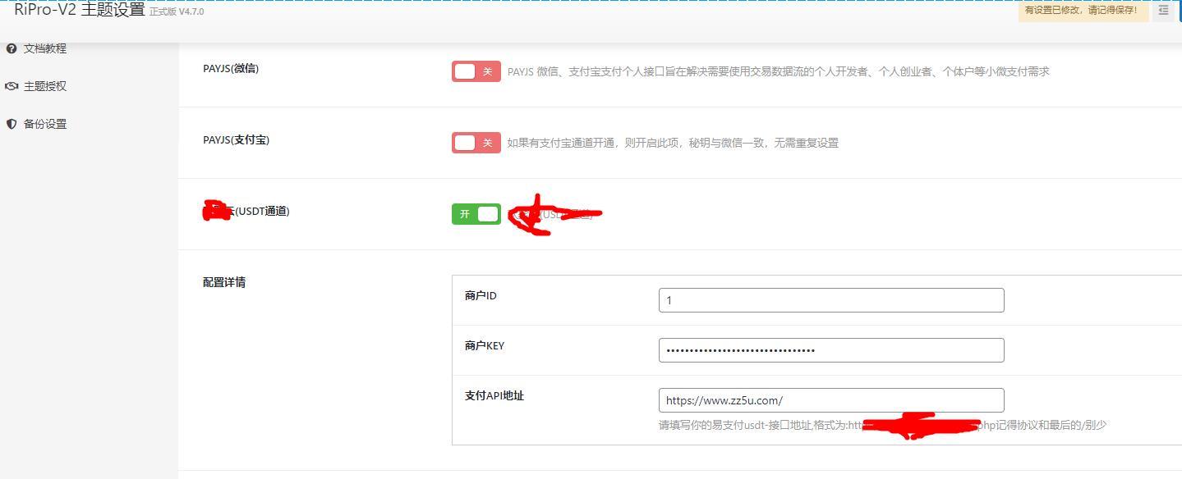Click the shield icon beside 备份设置
1182x479 pixels.
point(11,124)
